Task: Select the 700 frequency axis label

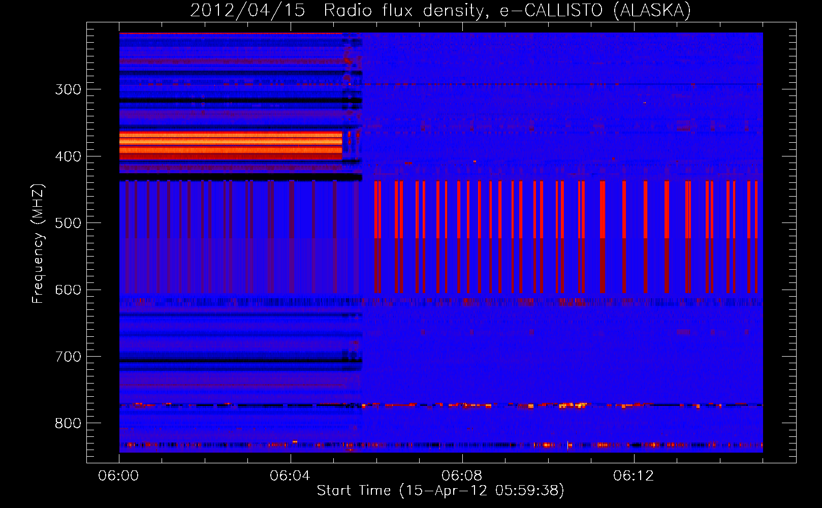Action: (68, 357)
